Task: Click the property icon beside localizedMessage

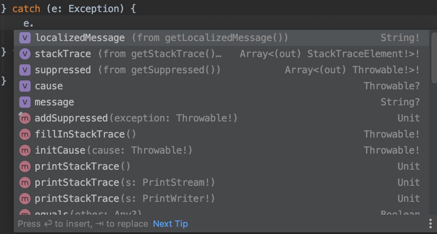Action: click(25, 38)
